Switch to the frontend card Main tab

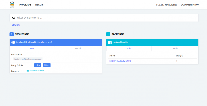[x=32, y=49]
